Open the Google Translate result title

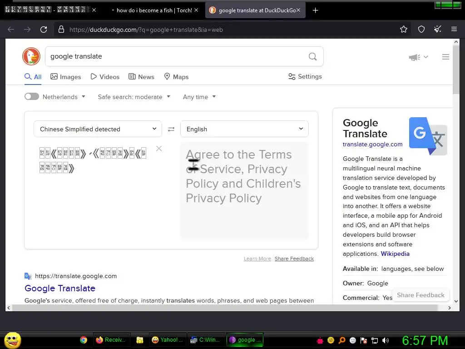[x=60, y=288]
